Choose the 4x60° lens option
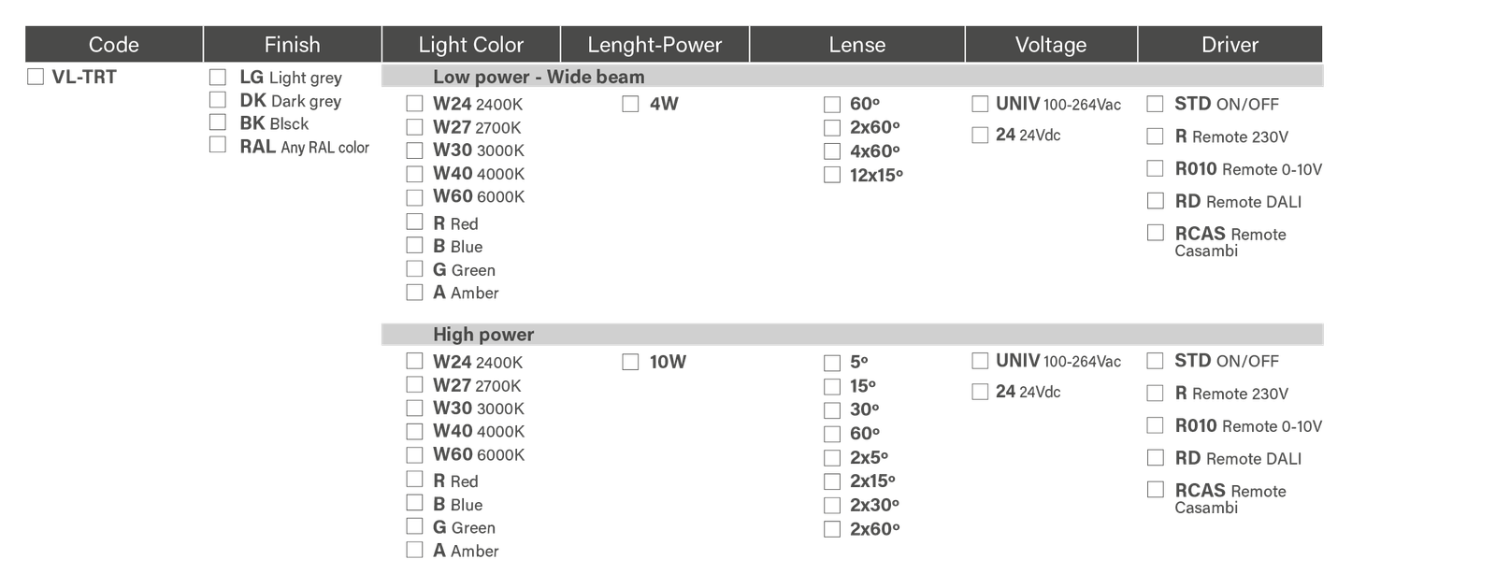The height and width of the screenshot is (588, 1496). [832, 151]
